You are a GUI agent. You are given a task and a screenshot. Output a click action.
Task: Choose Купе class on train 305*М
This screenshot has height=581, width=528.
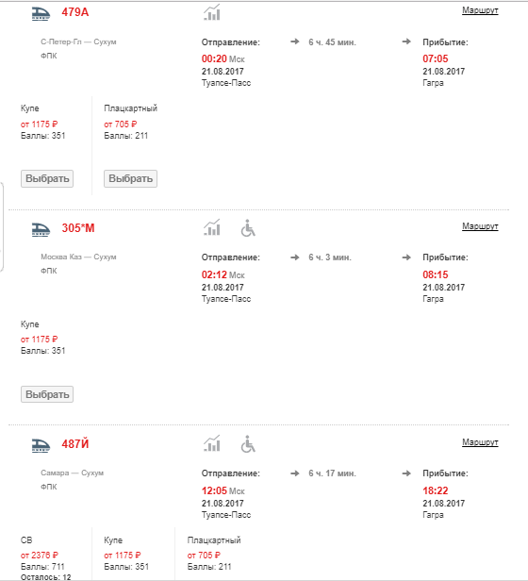click(x=47, y=394)
